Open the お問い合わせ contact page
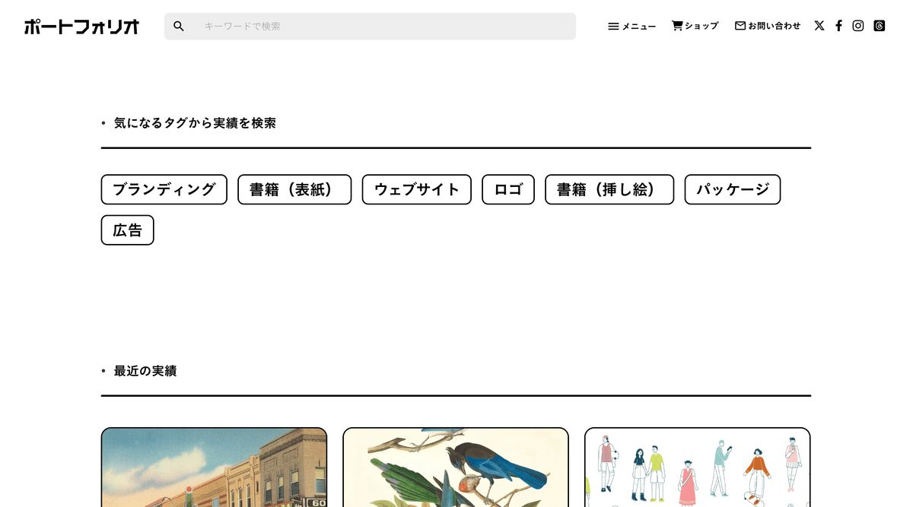The height and width of the screenshot is (507, 913). click(x=768, y=26)
